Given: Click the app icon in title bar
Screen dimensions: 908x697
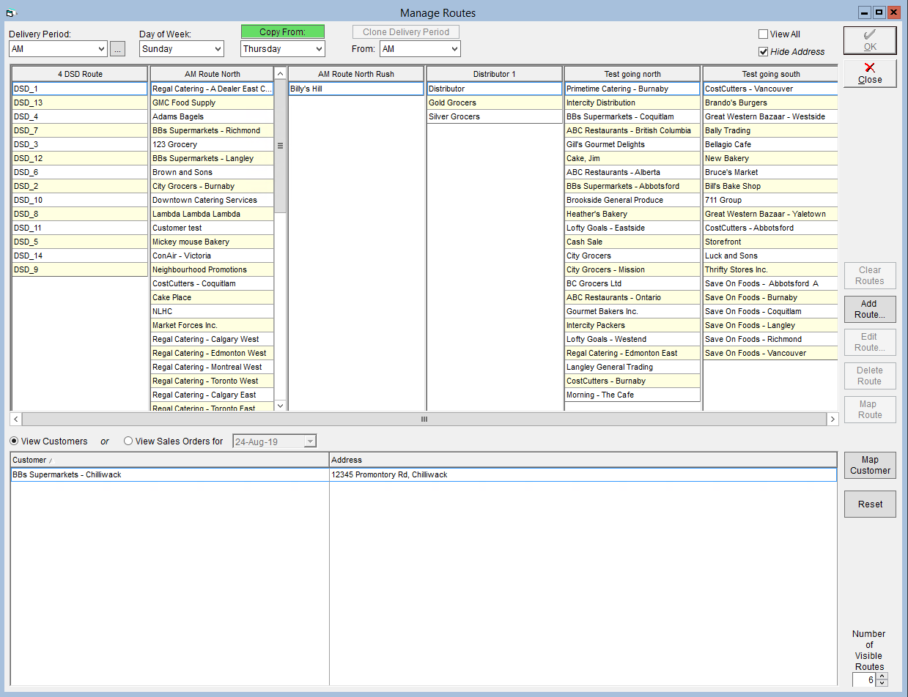Looking at the screenshot, I should [11, 12].
